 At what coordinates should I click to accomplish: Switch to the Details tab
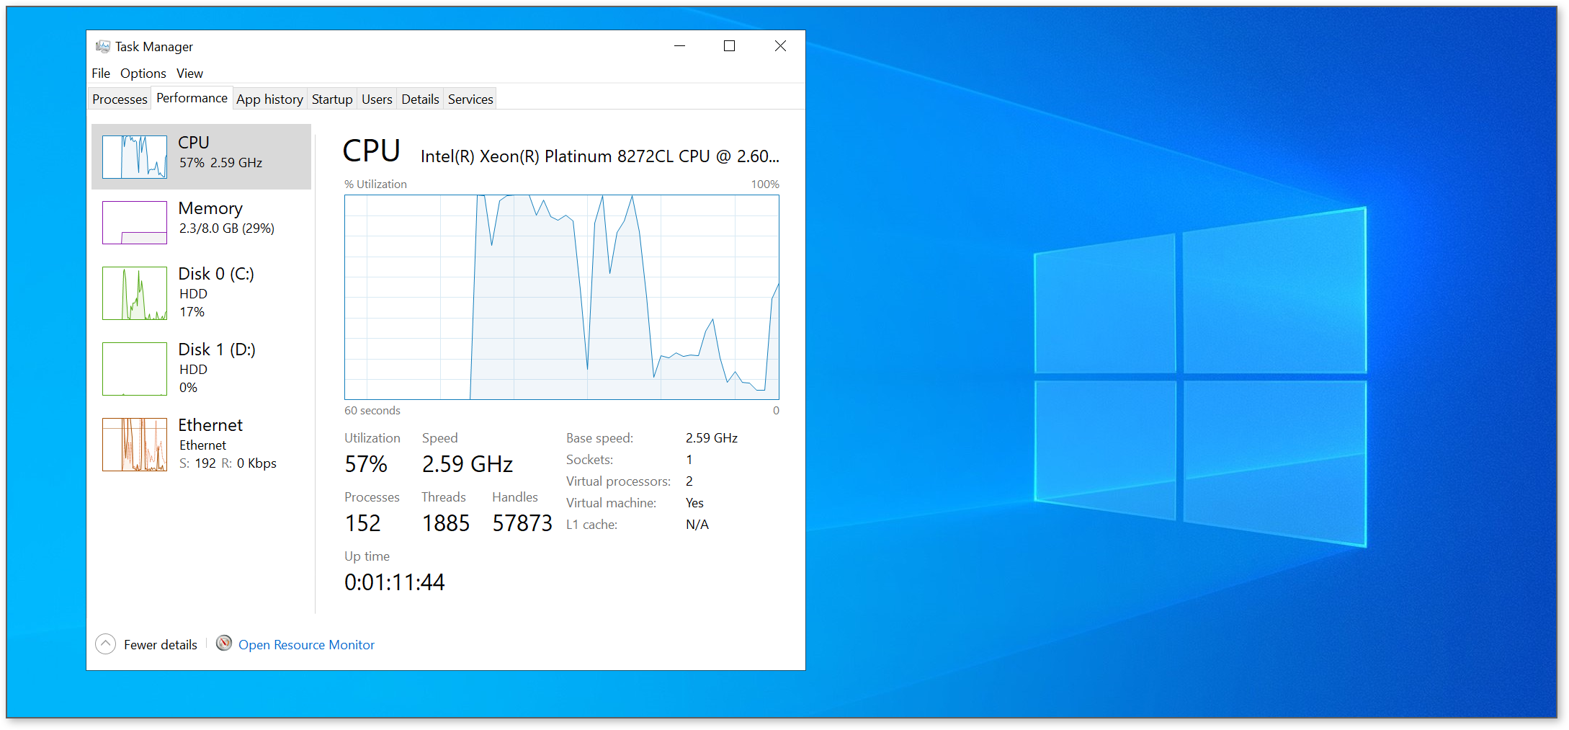click(420, 99)
